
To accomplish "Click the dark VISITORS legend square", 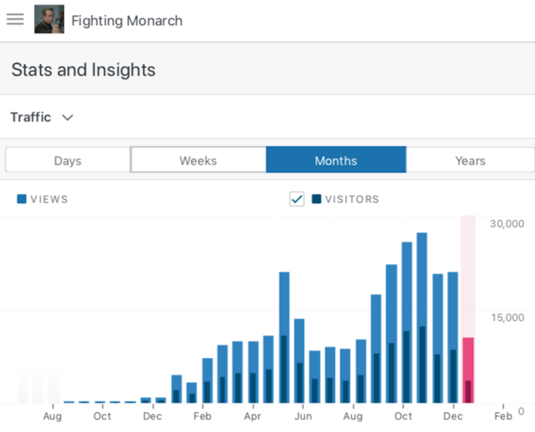I will pyautogui.click(x=316, y=199).
